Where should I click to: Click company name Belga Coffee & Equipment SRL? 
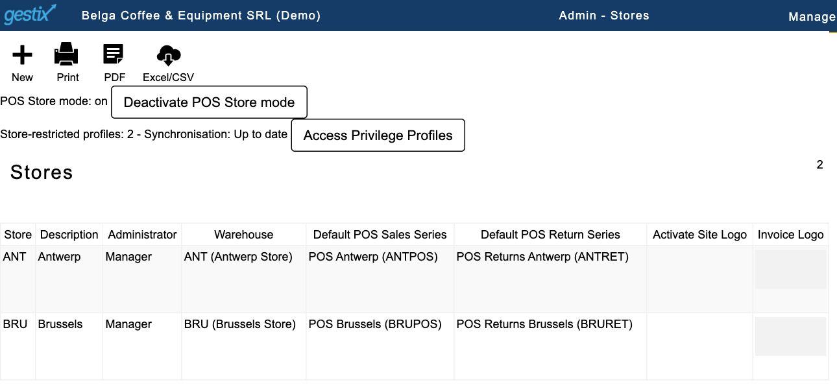pos(201,16)
